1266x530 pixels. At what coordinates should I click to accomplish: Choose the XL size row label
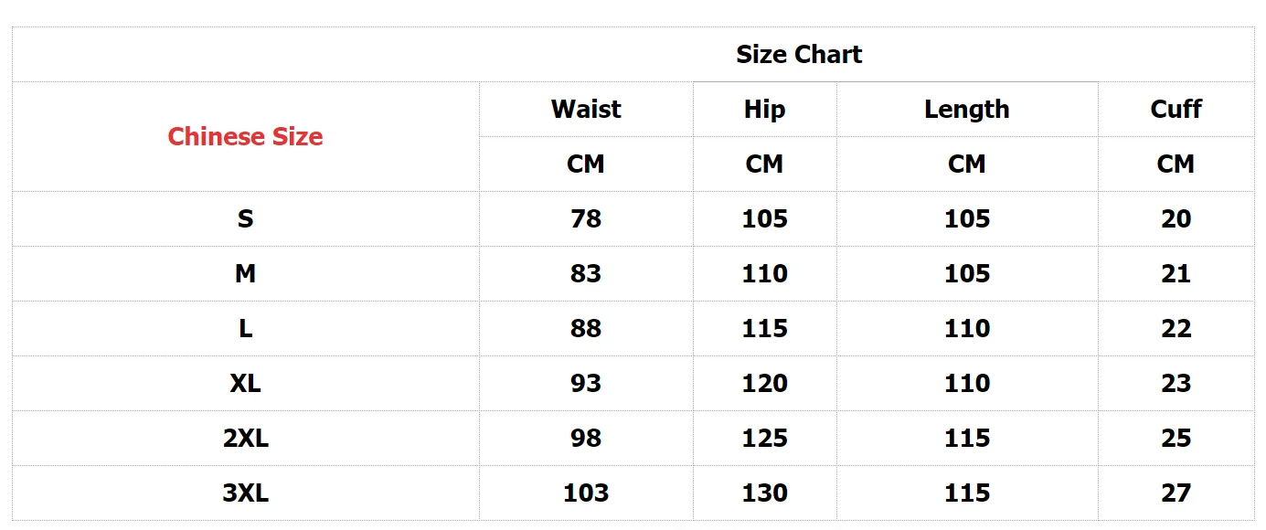[245, 384]
